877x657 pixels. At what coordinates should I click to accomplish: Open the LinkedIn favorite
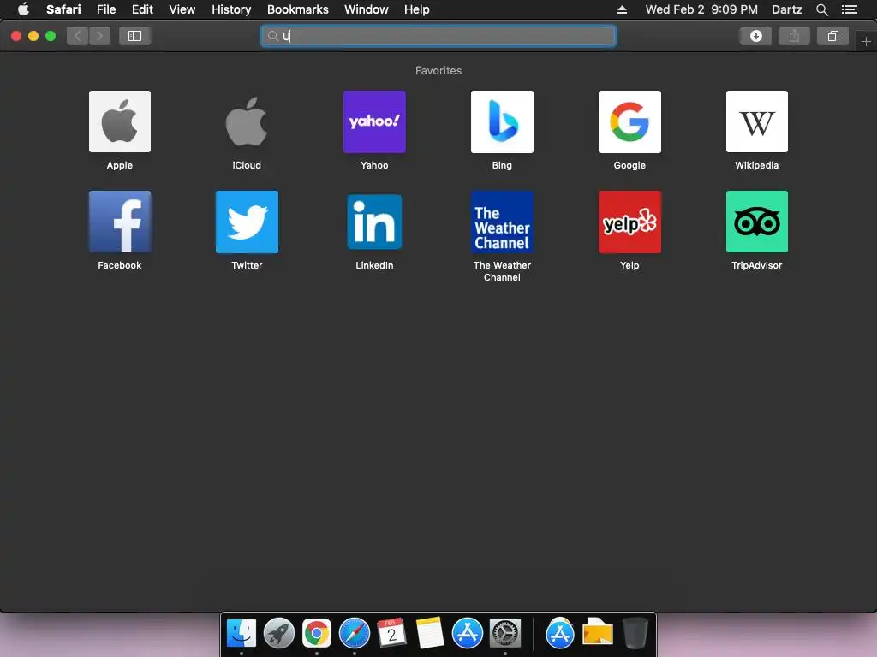tap(374, 222)
